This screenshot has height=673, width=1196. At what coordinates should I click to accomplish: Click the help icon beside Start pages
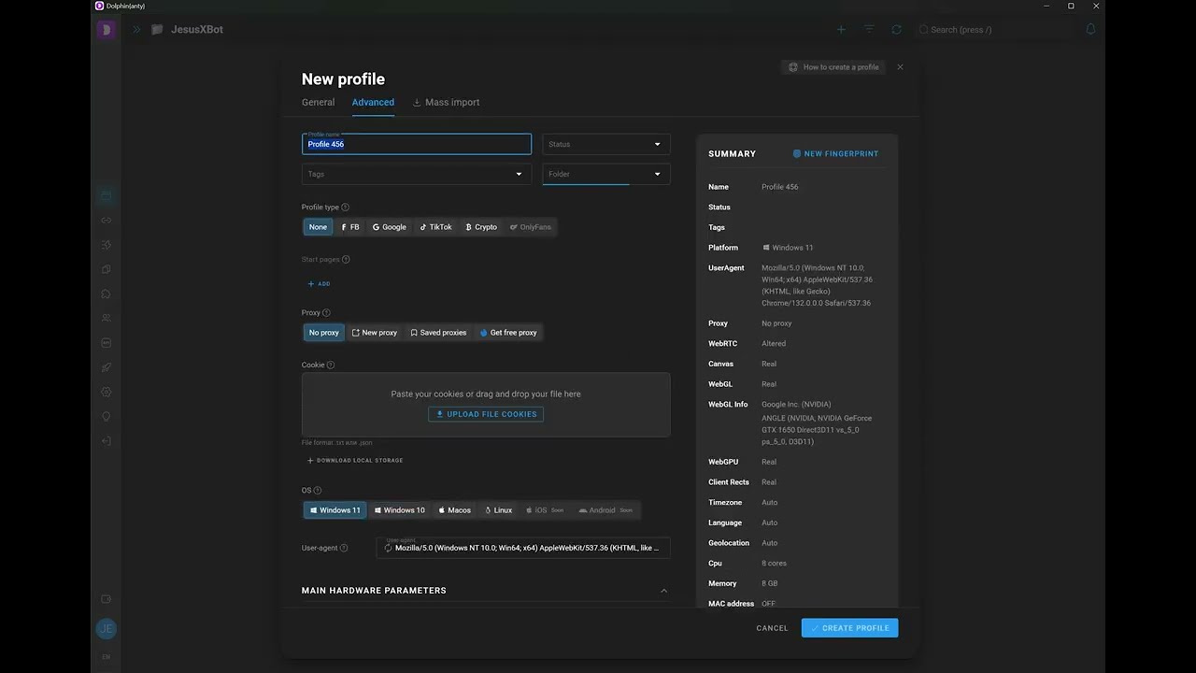(x=347, y=260)
